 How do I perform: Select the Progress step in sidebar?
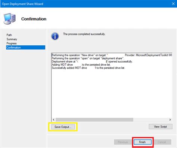[x=12, y=43]
